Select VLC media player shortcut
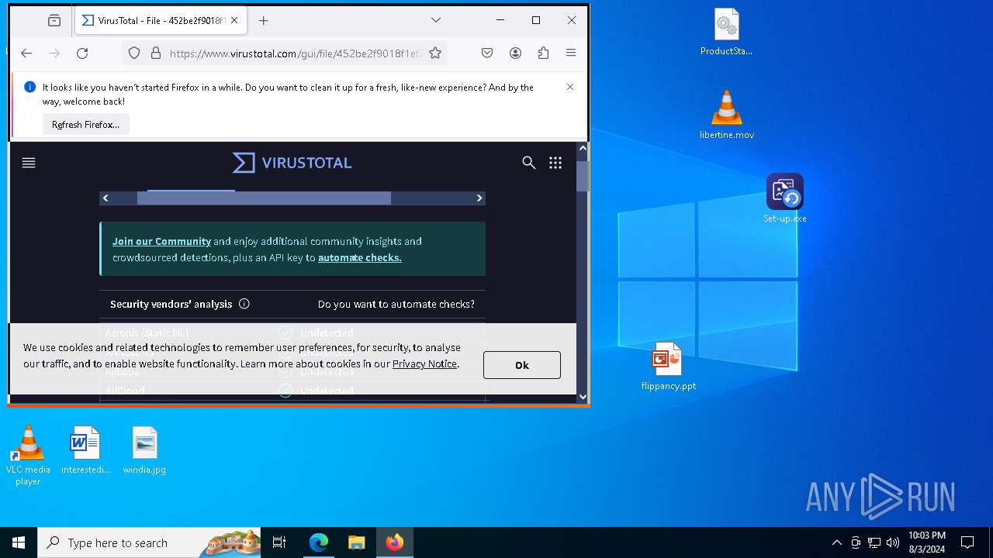993x558 pixels. click(x=28, y=456)
